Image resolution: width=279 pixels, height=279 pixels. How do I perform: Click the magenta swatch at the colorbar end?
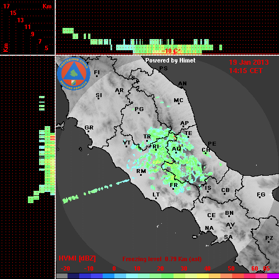(x=273, y=276)
